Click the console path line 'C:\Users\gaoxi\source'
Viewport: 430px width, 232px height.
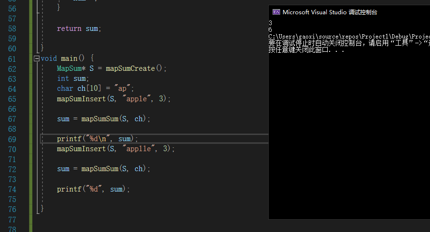[349, 37]
